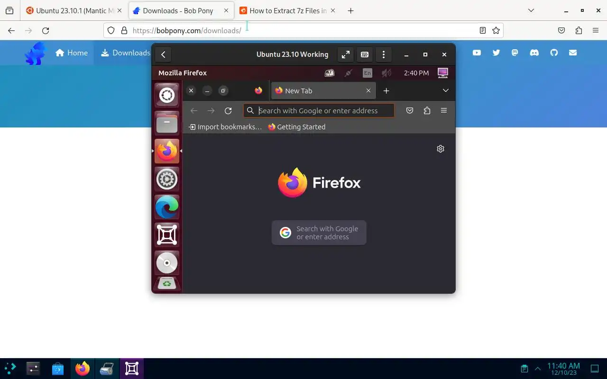Expand list all tabs in VM Firefox
Screen dimensions: 607x379
pyautogui.click(x=446, y=90)
